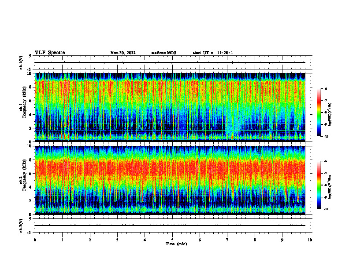Click the "VLF Spectra" plot title

(x=50, y=53)
